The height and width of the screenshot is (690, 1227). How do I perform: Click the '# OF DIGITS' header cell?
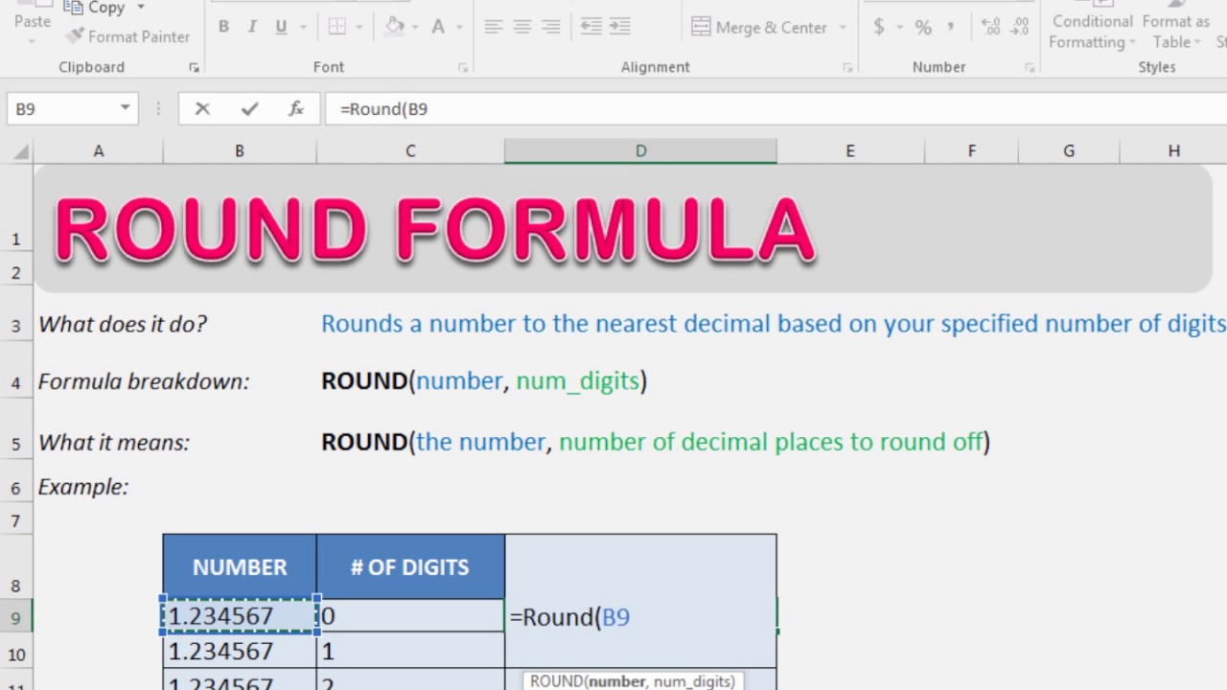tap(410, 567)
